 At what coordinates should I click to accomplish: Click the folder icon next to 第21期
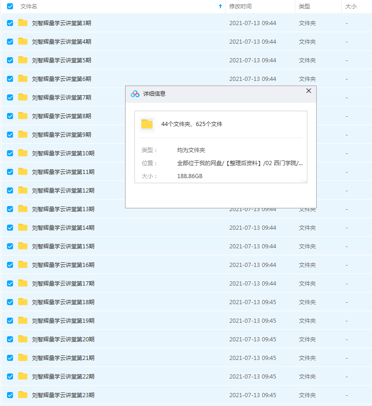click(x=23, y=358)
